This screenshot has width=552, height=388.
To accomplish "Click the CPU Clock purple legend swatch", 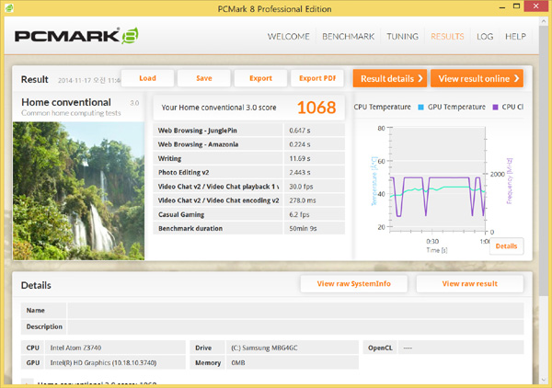I will click(495, 108).
